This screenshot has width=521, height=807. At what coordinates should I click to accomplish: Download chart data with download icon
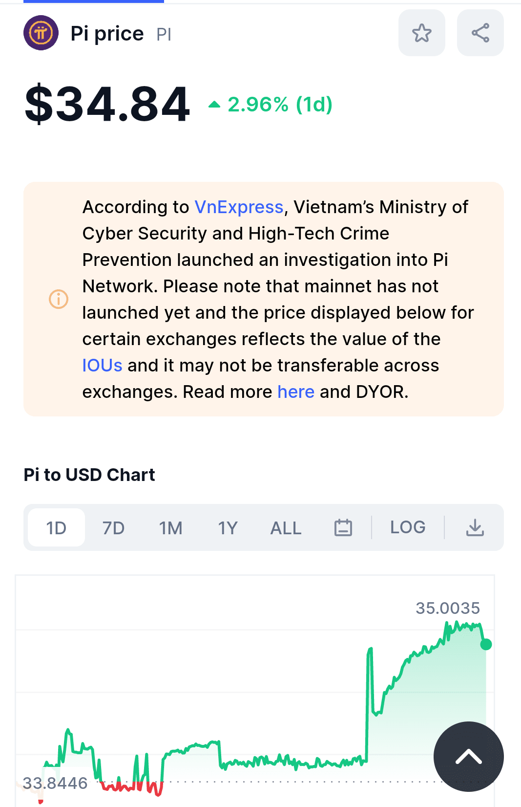pyautogui.click(x=475, y=527)
